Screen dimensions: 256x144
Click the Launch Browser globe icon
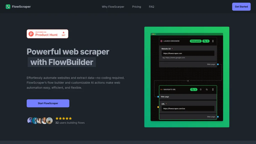pos(161,41)
